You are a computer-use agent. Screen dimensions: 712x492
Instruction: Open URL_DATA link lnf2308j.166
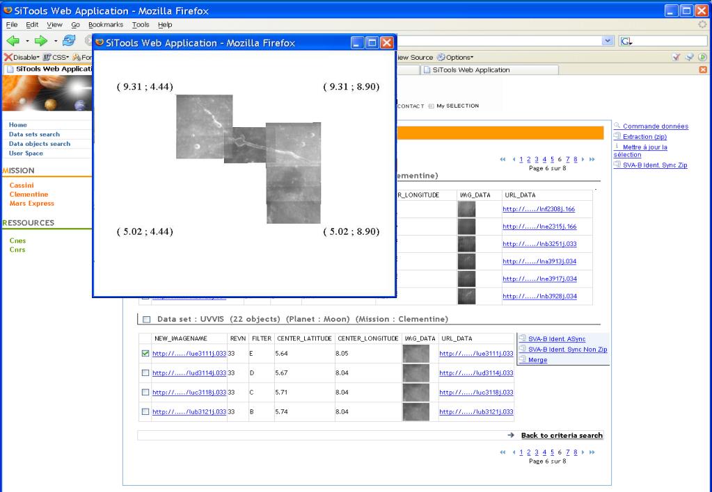click(x=539, y=209)
